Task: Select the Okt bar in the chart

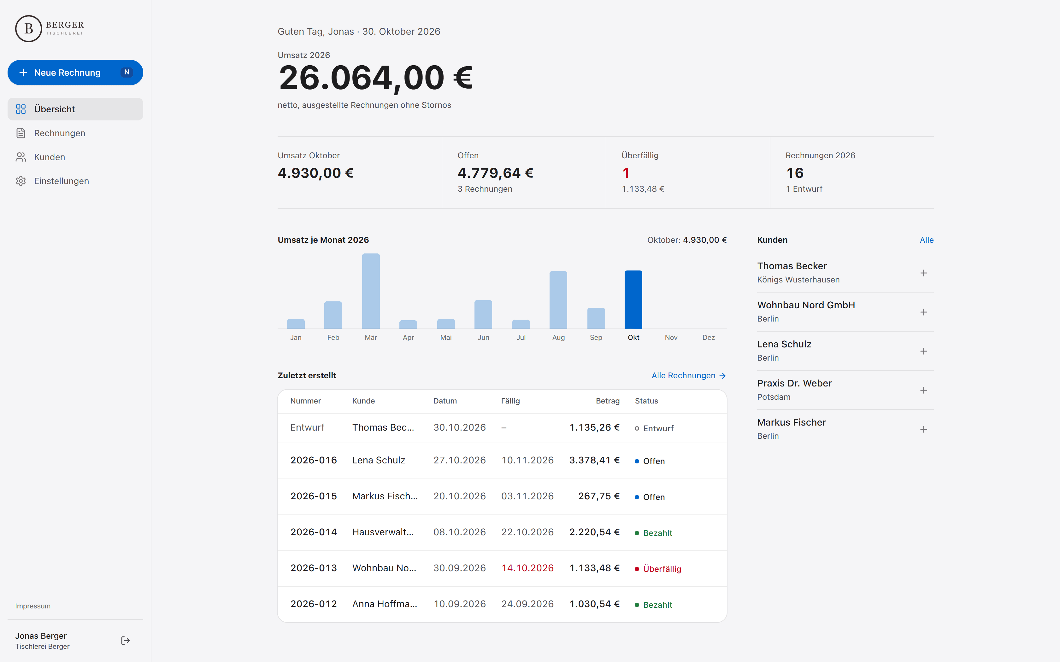Action: [x=633, y=299]
